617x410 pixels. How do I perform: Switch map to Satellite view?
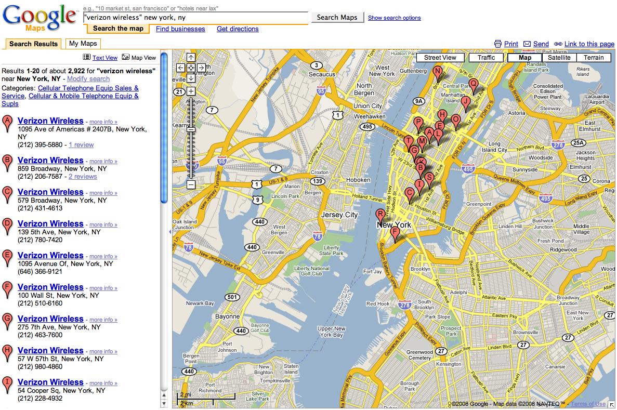pos(559,58)
